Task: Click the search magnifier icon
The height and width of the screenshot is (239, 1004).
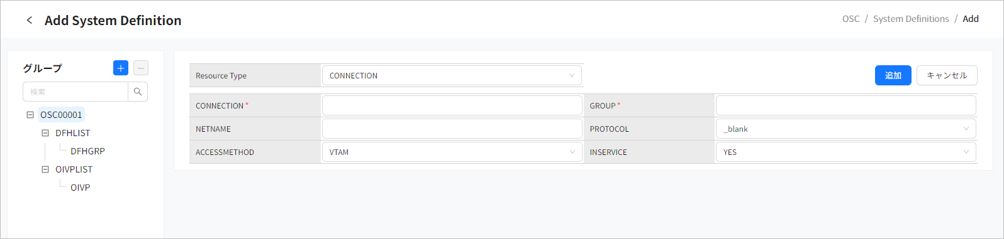Action: (138, 92)
